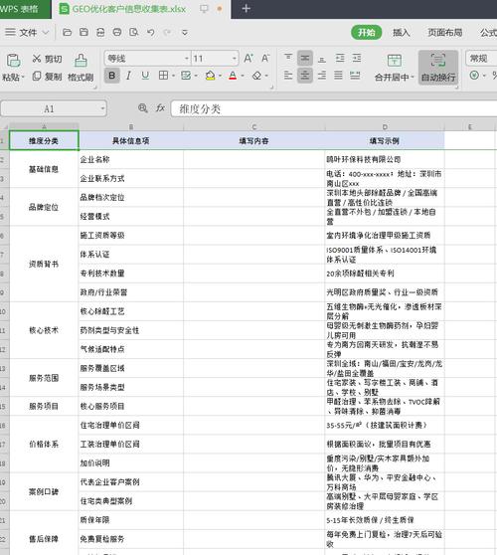The width and height of the screenshot is (497, 555).
Task: Select the merged cell 资质背书
Action: pyautogui.click(x=44, y=264)
